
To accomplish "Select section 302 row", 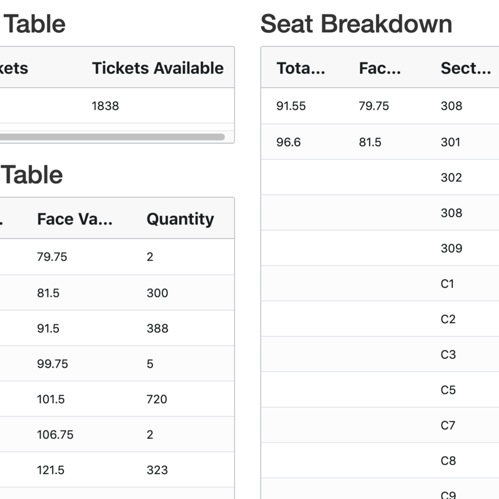I will [451, 178].
